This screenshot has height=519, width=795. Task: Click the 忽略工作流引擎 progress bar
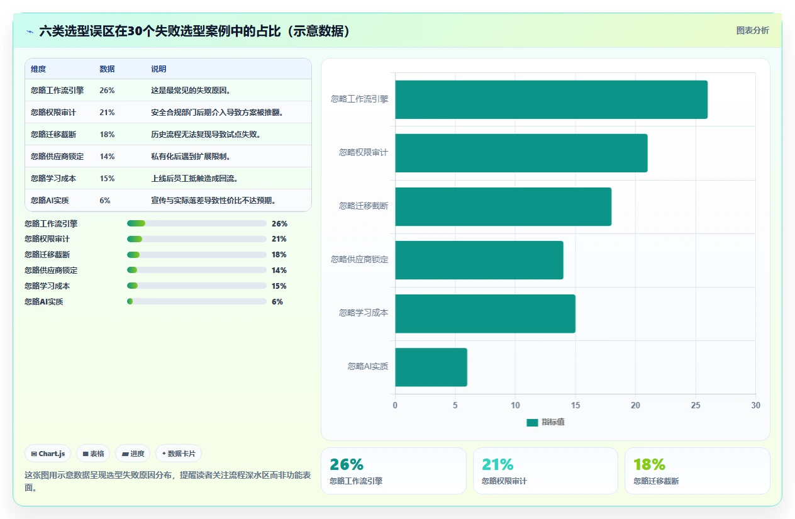tap(197, 223)
